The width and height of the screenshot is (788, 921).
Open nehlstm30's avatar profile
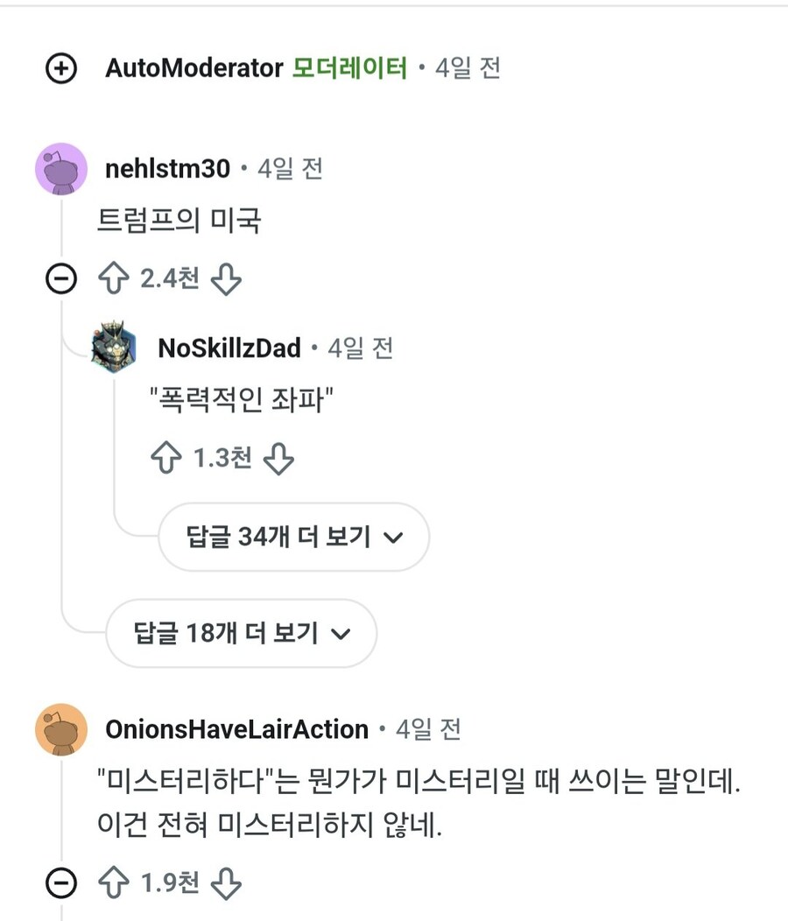point(61,169)
